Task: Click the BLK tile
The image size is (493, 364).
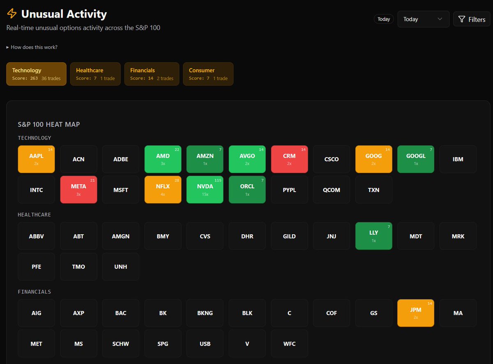Action: tap(247, 313)
